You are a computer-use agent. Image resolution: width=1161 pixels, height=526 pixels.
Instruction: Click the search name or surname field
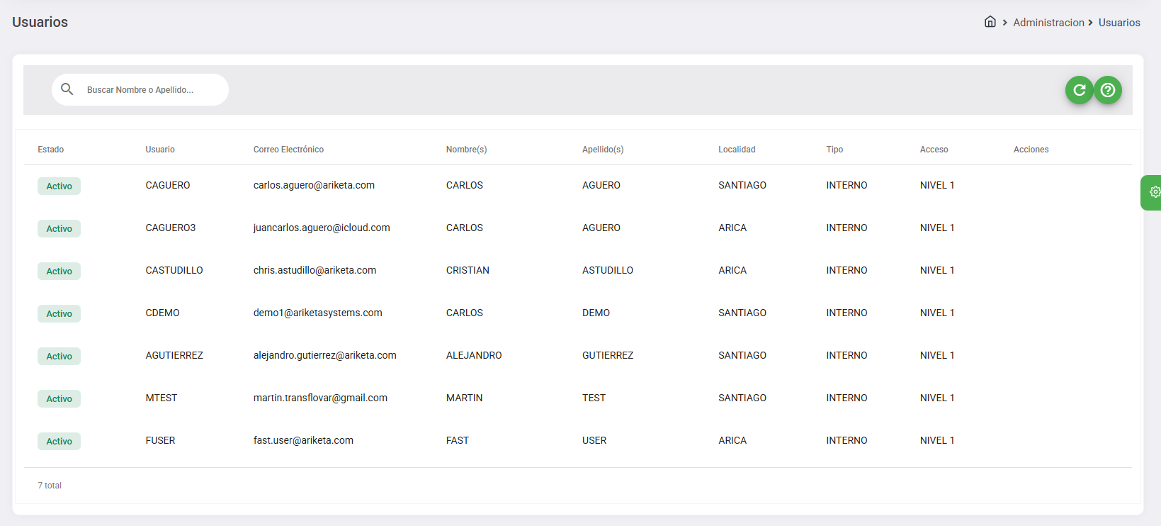149,90
